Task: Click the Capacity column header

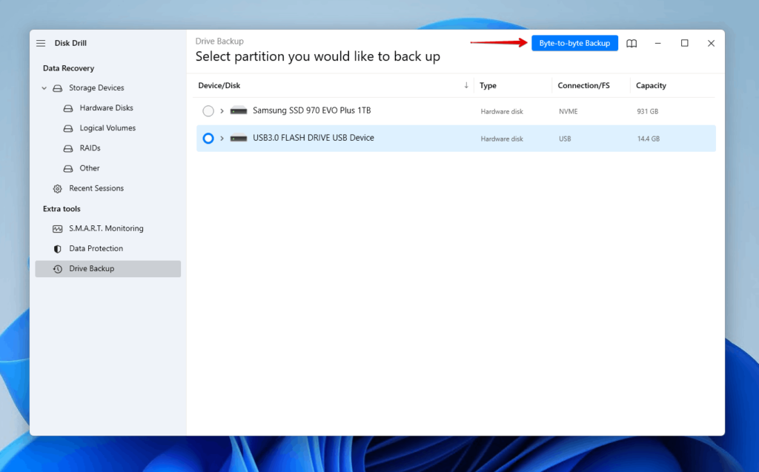Action: pos(651,85)
